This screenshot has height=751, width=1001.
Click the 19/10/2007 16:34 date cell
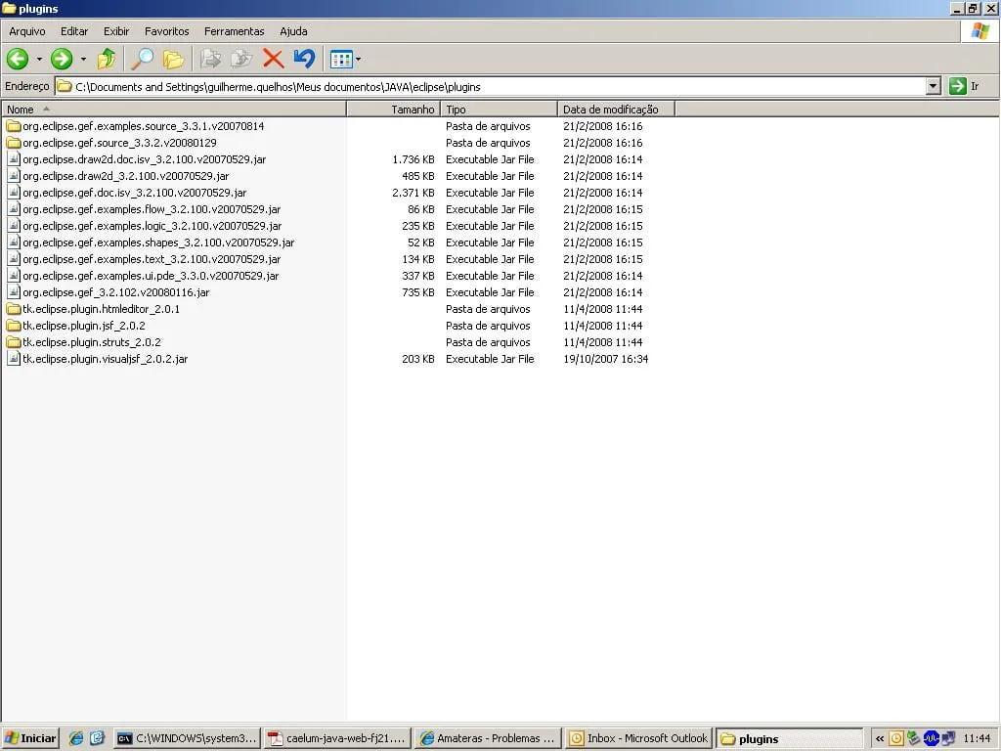605,359
